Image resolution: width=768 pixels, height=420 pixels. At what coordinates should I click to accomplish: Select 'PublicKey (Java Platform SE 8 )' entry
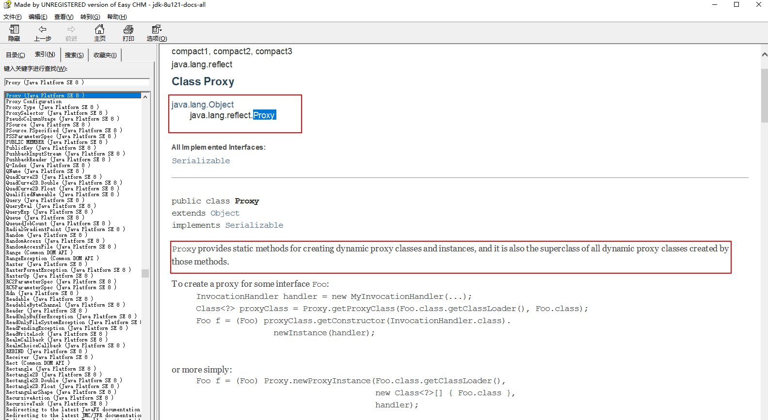pos(50,148)
